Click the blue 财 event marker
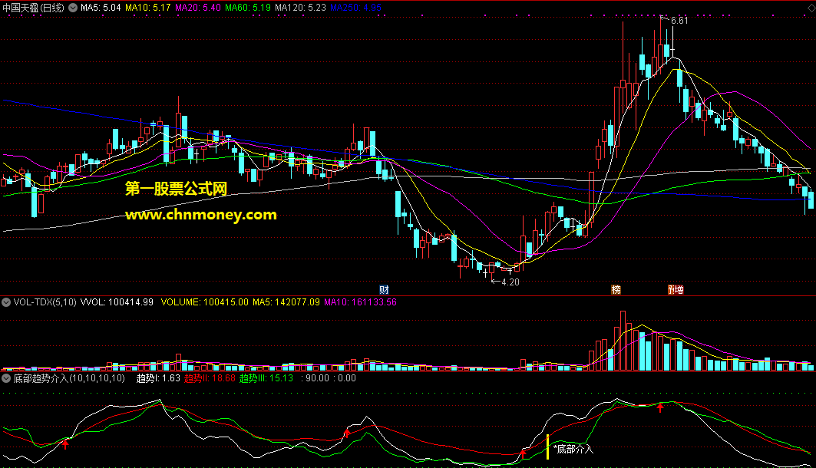This screenshot has height=468, width=816. coord(384,290)
